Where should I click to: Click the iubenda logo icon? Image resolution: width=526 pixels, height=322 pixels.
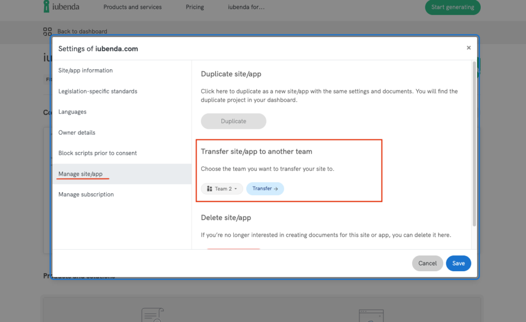point(47,7)
